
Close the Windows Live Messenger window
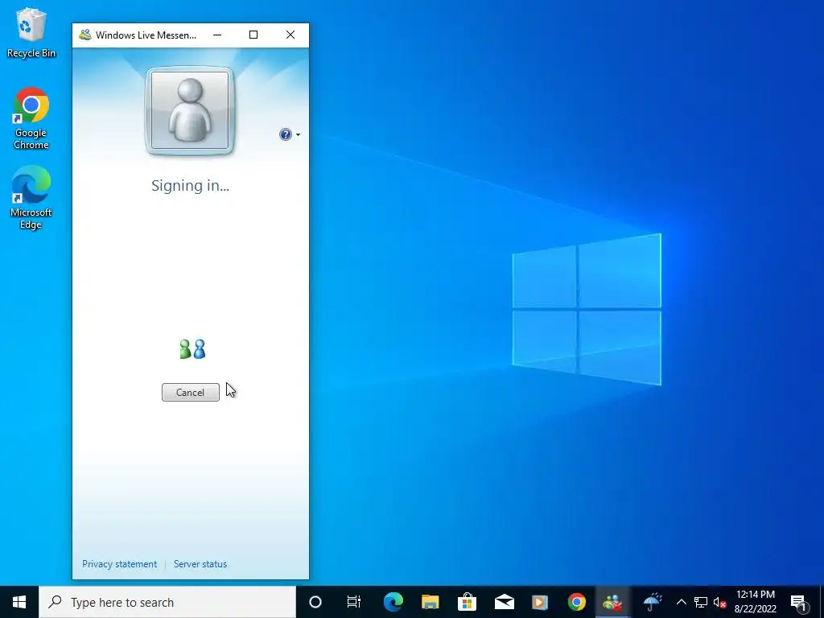(290, 35)
